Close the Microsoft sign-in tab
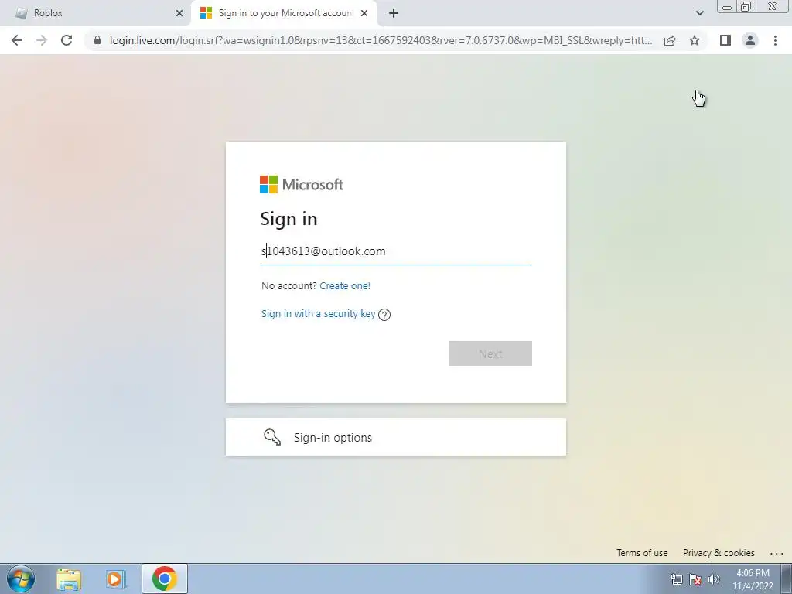This screenshot has height=594, width=792. click(x=364, y=13)
